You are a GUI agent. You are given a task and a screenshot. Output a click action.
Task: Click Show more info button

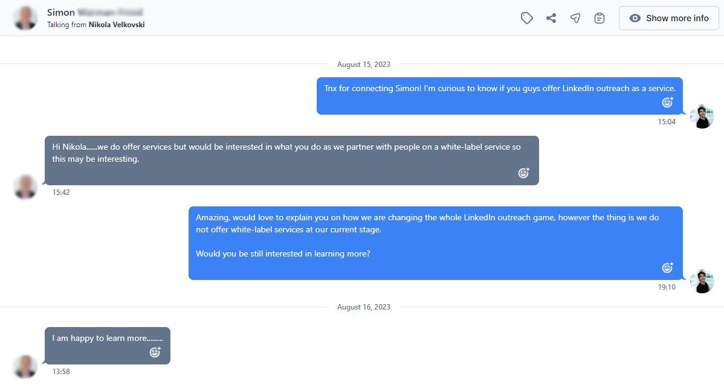[669, 18]
